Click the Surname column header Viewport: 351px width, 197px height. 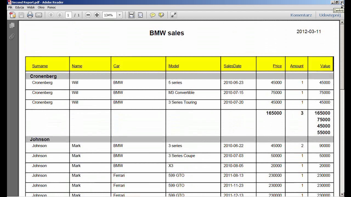pyautogui.click(x=40, y=66)
